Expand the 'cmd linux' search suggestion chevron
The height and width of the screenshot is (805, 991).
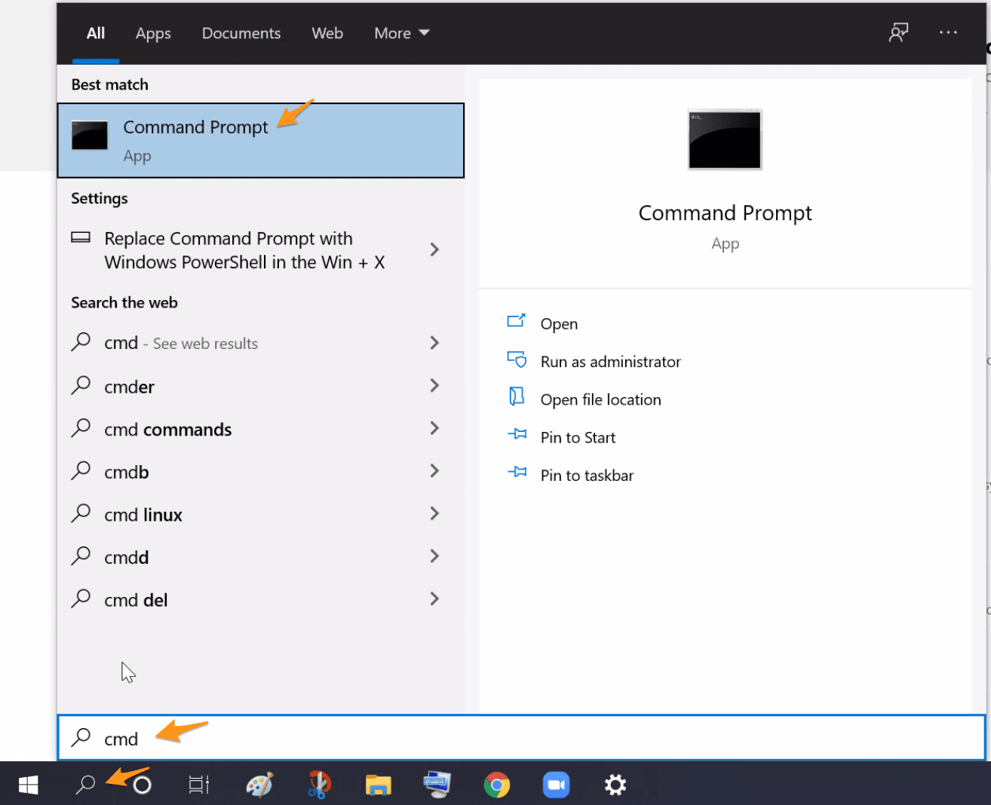click(x=435, y=513)
